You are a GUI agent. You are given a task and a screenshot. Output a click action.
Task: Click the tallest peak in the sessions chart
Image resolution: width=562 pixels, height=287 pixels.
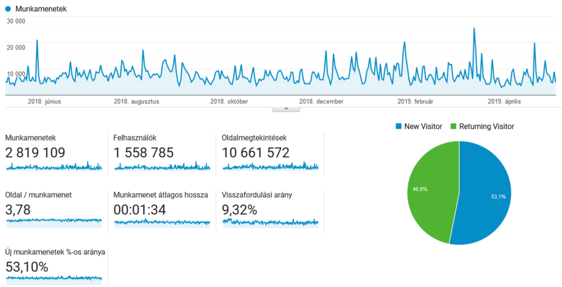click(474, 29)
